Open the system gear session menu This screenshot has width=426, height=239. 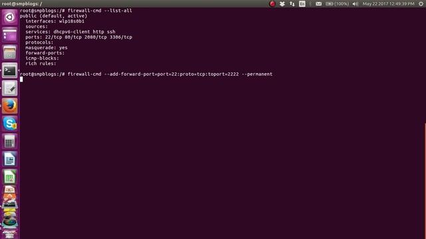(x=421, y=4)
